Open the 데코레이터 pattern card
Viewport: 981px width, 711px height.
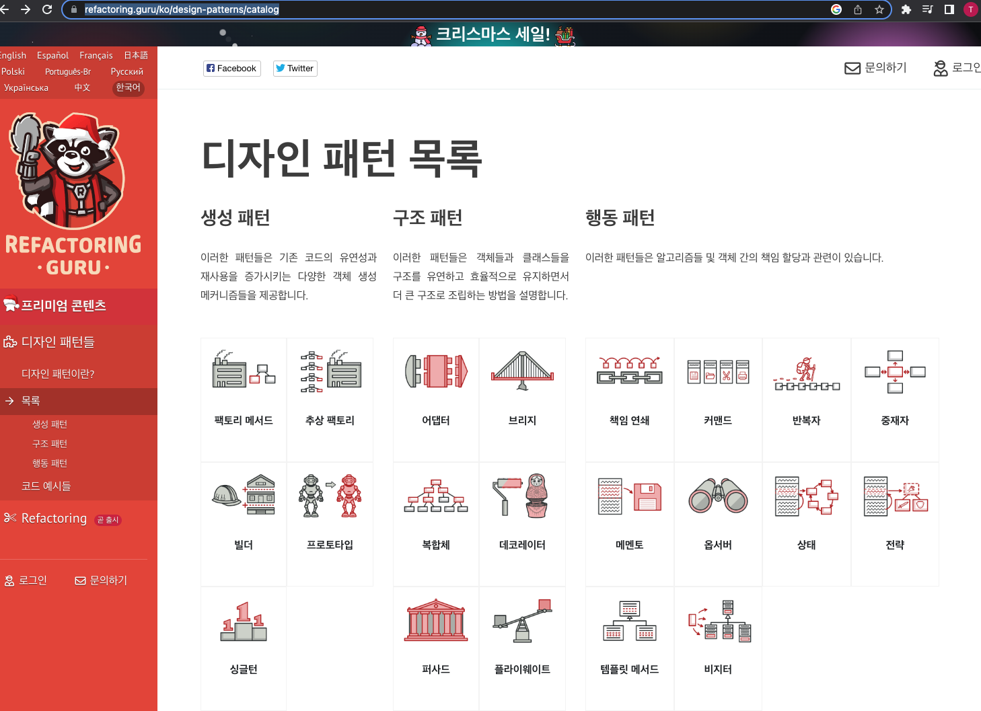[x=522, y=524]
